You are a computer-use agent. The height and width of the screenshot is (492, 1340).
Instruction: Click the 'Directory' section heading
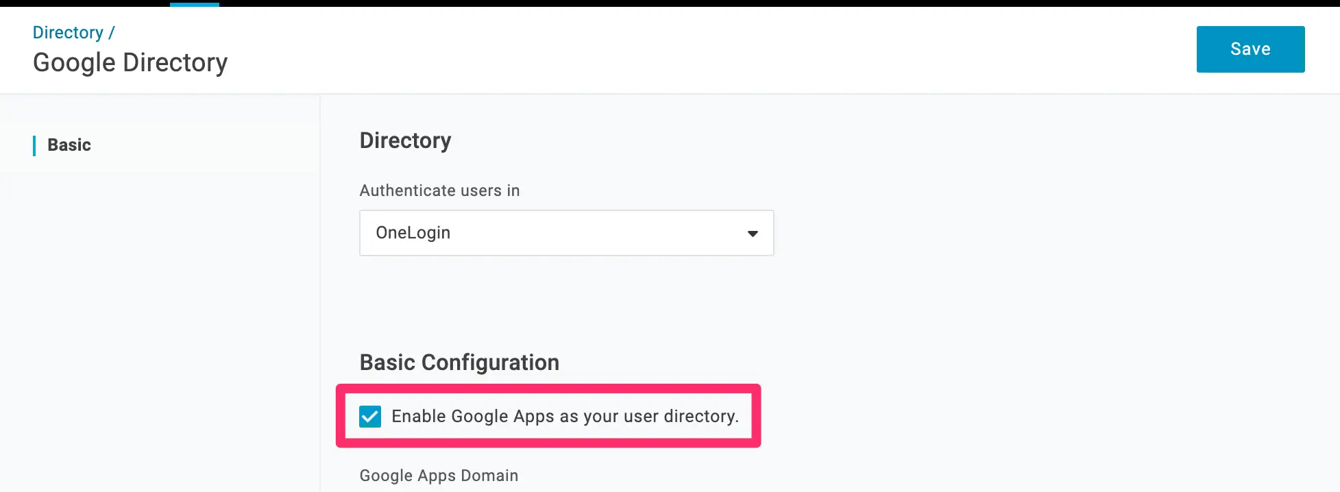pyautogui.click(x=405, y=140)
